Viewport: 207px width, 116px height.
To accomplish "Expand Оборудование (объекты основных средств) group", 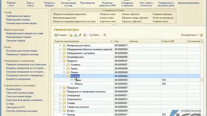I will coord(60,49).
